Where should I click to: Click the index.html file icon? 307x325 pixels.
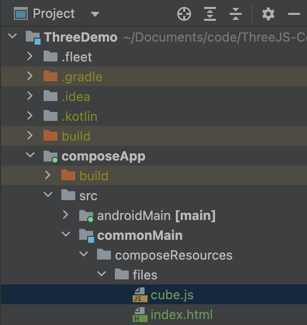coord(139,315)
